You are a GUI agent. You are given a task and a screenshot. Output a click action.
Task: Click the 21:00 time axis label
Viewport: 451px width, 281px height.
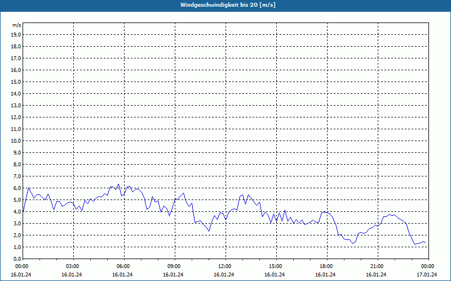pos(378,266)
